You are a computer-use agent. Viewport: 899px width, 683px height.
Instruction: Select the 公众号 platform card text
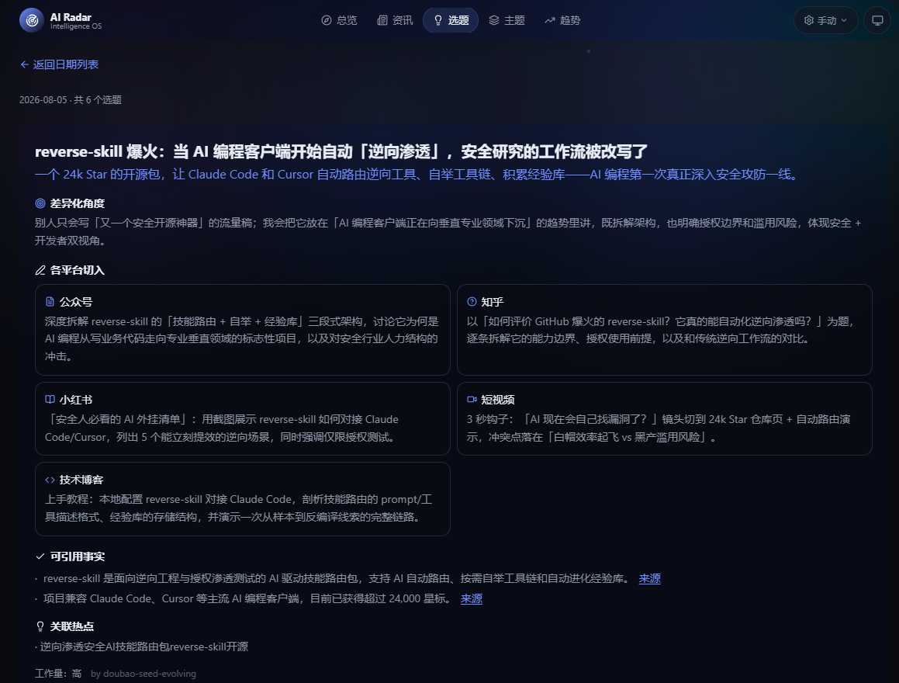point(243,339)
